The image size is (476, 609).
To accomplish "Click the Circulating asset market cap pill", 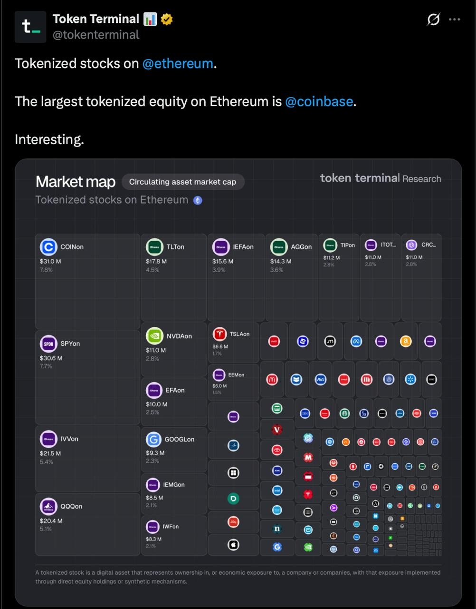I will (183, 182).
